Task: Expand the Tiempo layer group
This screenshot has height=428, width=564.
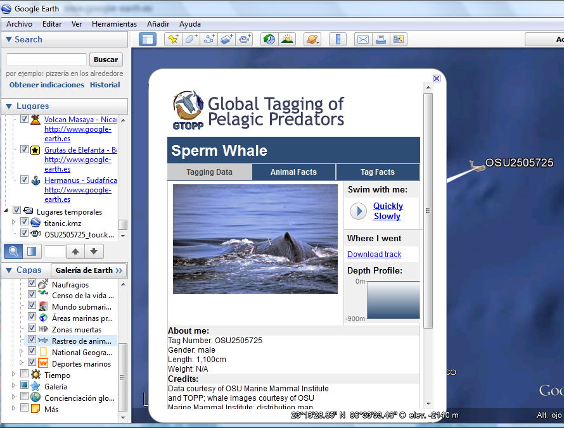Action: 14,374
